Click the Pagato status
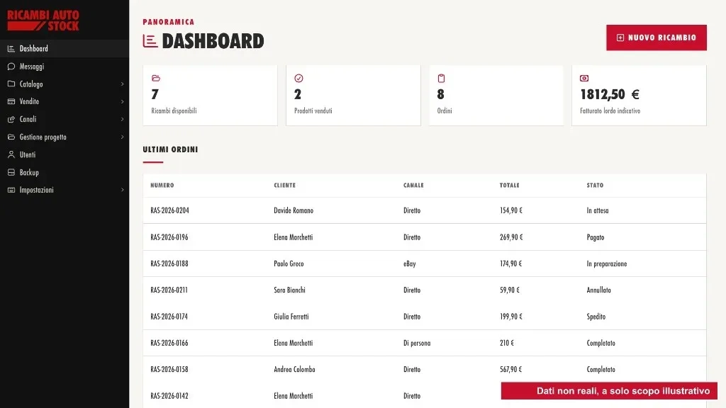Screen dimensions: 726x408 (x=596, y=237)
